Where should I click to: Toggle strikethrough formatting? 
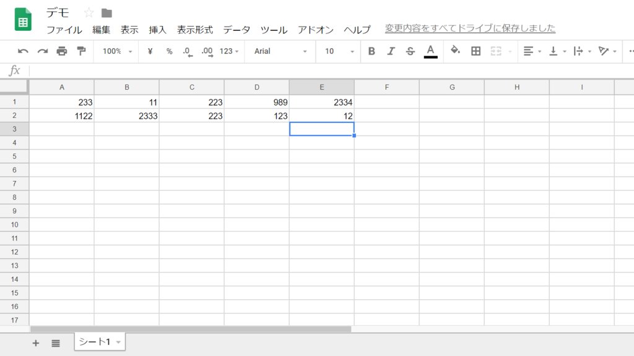coord(409,51)
